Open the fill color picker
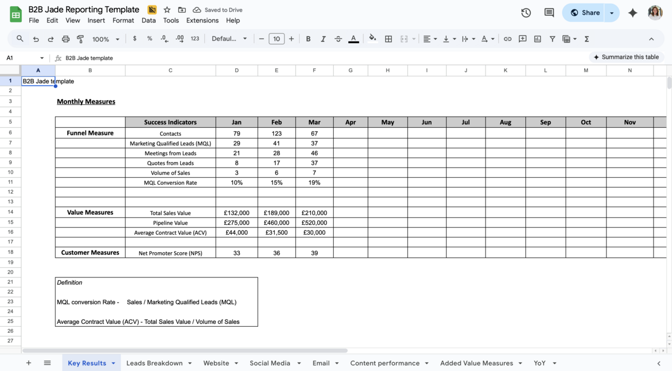The height and width of the screenshot is (371, 672). pyautogui.click(x=372, y=39)
